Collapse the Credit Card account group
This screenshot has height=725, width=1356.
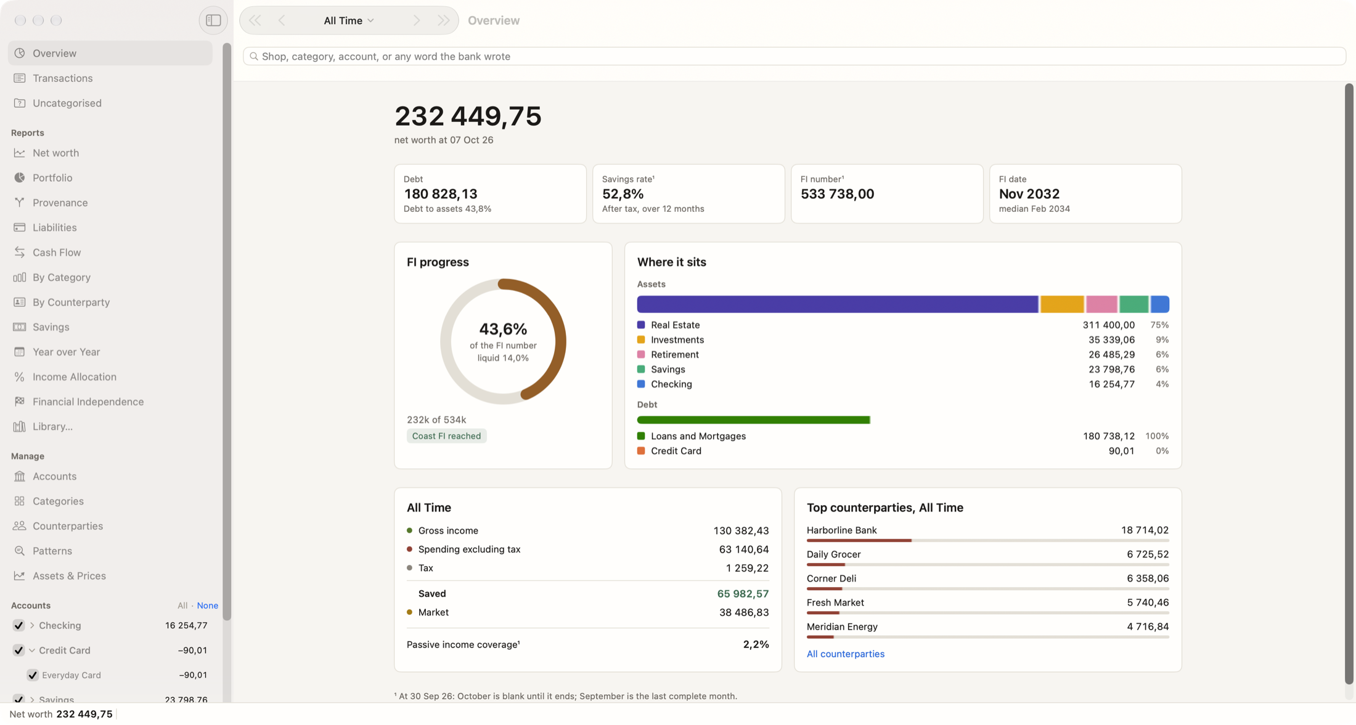tap(32, 650)
